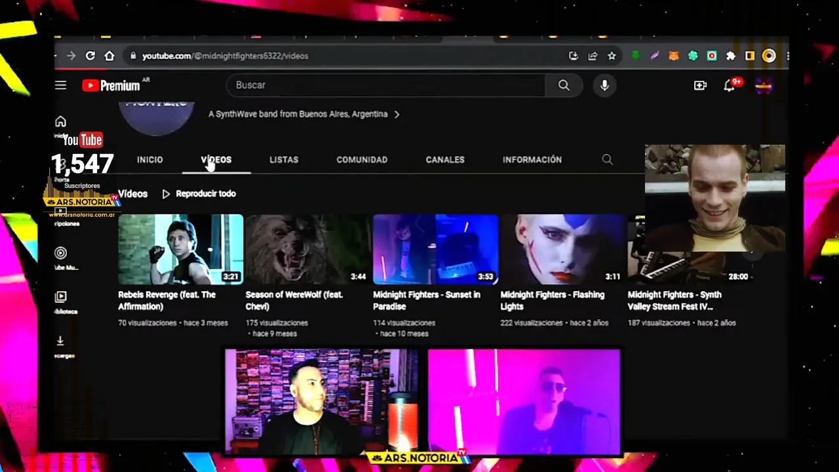Click the padlock site info icon
Image resolution: width=839 pixels, height=472 pixels.
coord(133,56)
